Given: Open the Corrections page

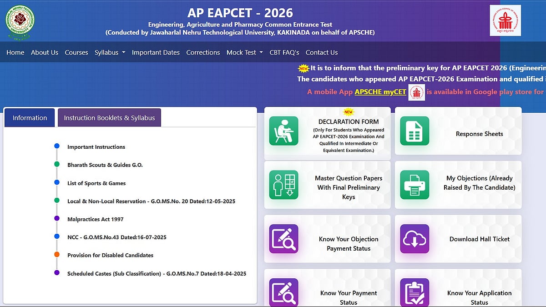Looking at the screenshot, I should [203, 52].
